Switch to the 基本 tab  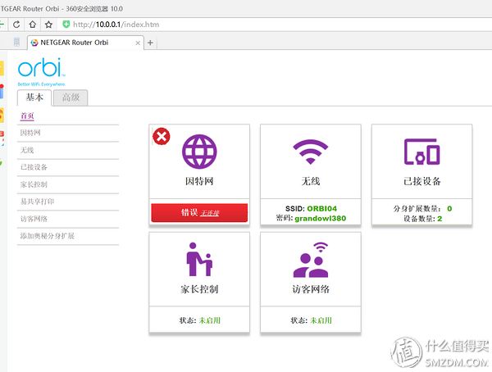[x=34, y=98]
